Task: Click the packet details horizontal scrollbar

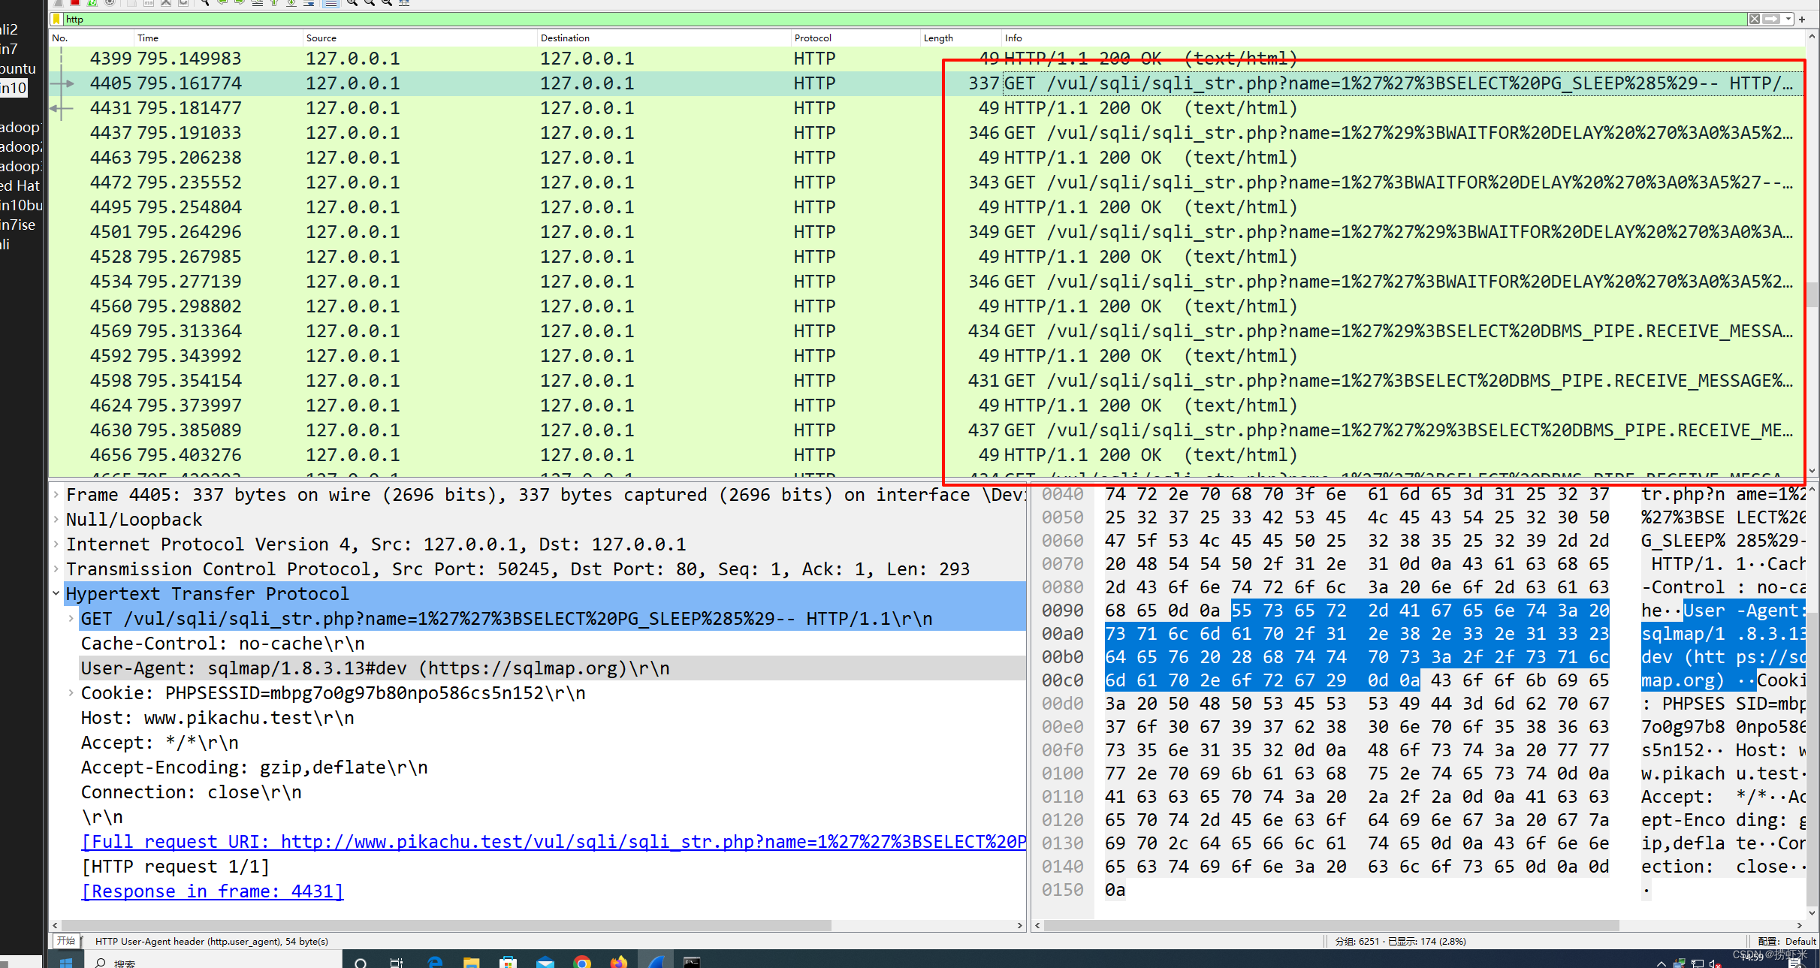Action: (446, 925)
